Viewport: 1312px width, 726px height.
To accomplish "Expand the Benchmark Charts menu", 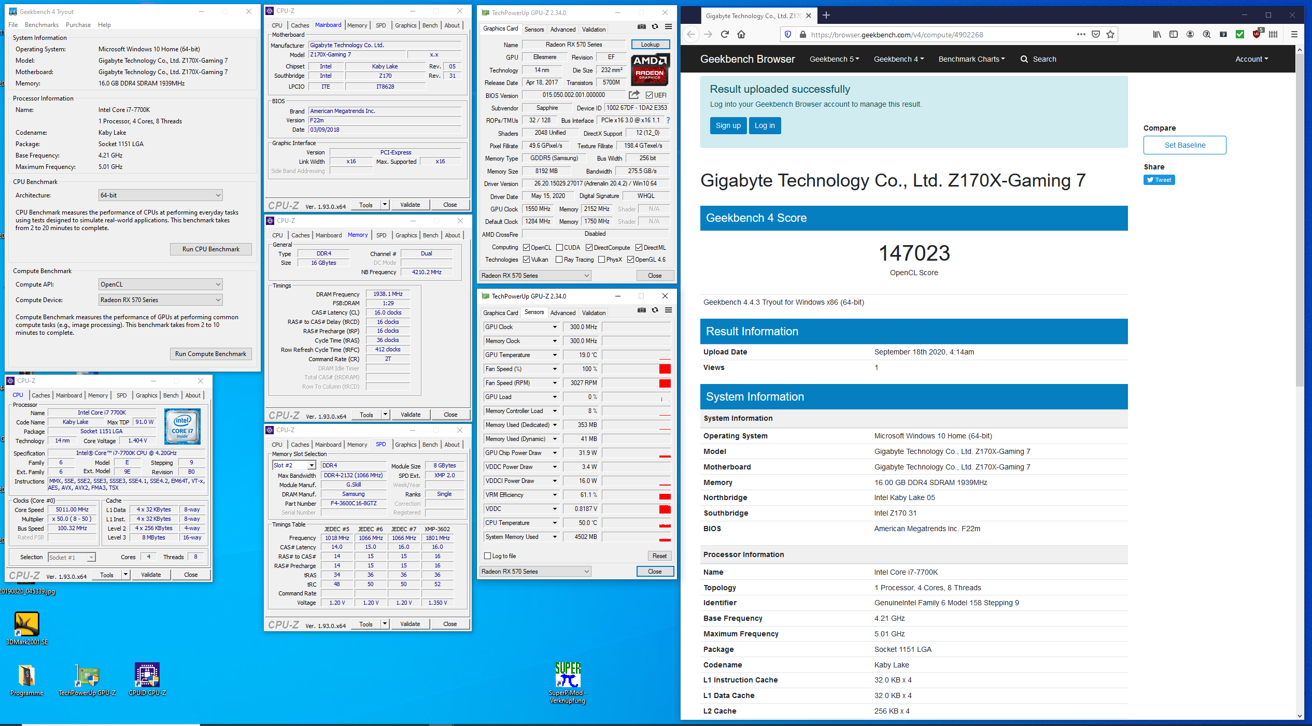I will [x=971, y=59].
